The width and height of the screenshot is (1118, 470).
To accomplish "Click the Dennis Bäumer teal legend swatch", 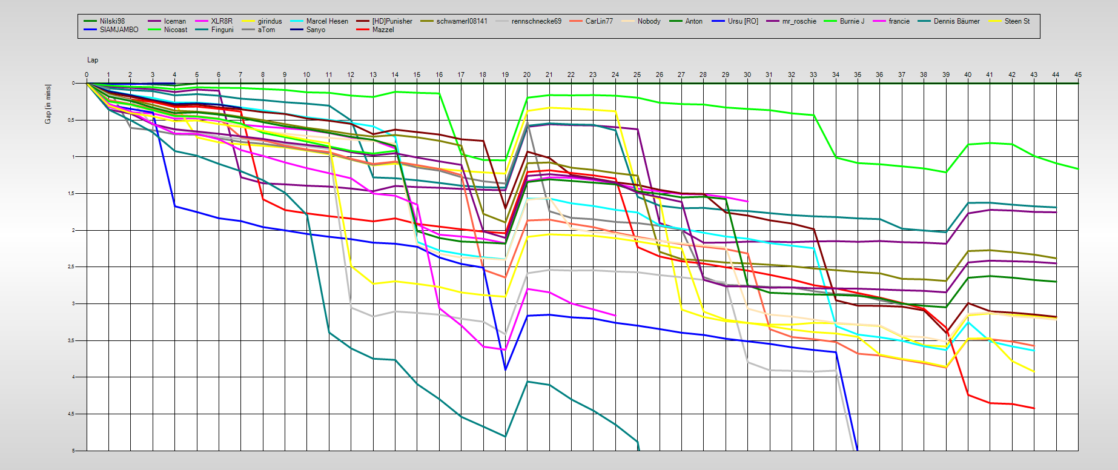I will point(925,21).
